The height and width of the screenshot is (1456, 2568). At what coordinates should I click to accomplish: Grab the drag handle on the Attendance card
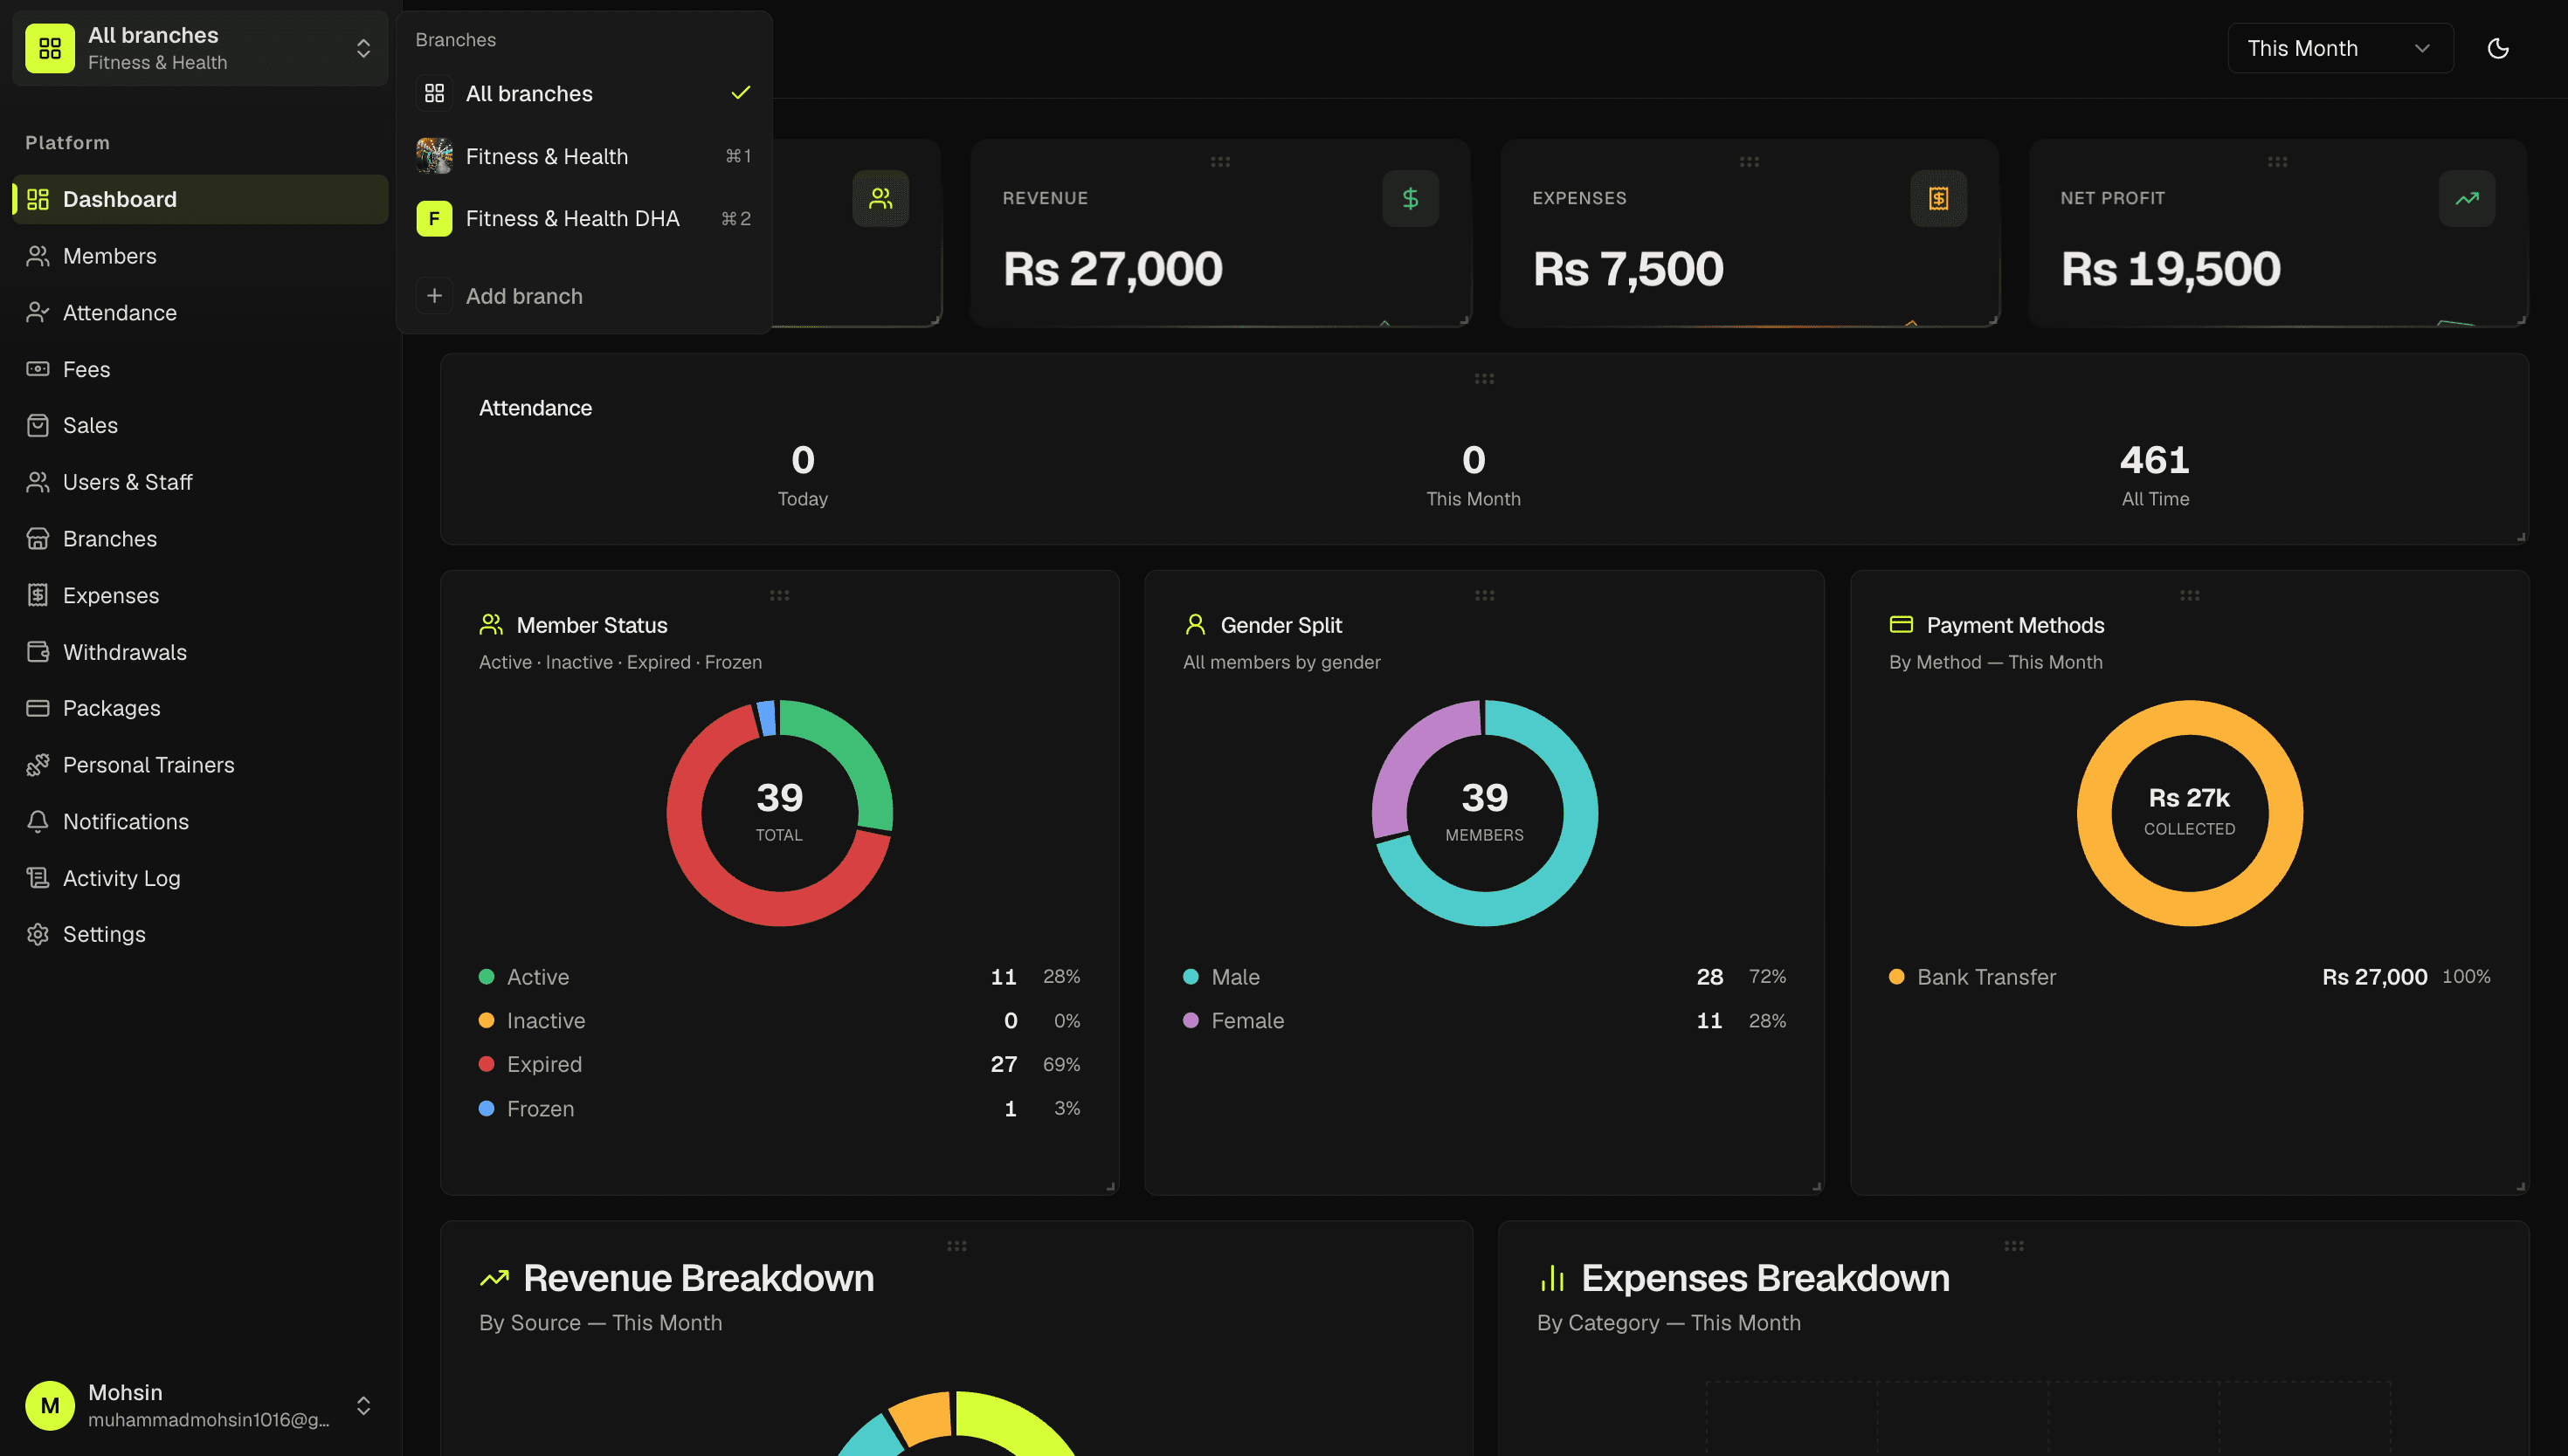(1485, 379)
